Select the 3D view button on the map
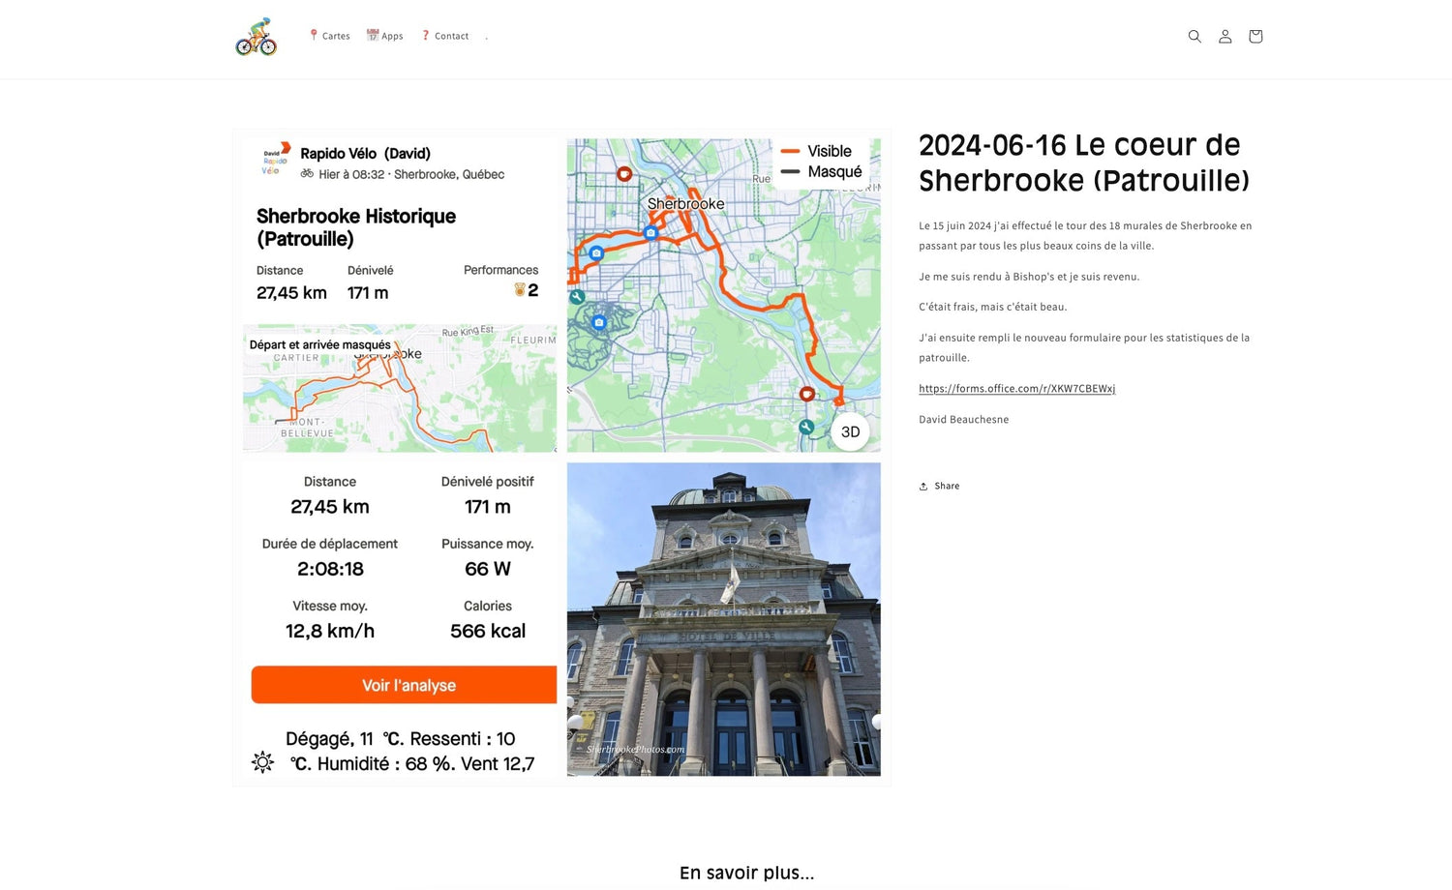 850,431
